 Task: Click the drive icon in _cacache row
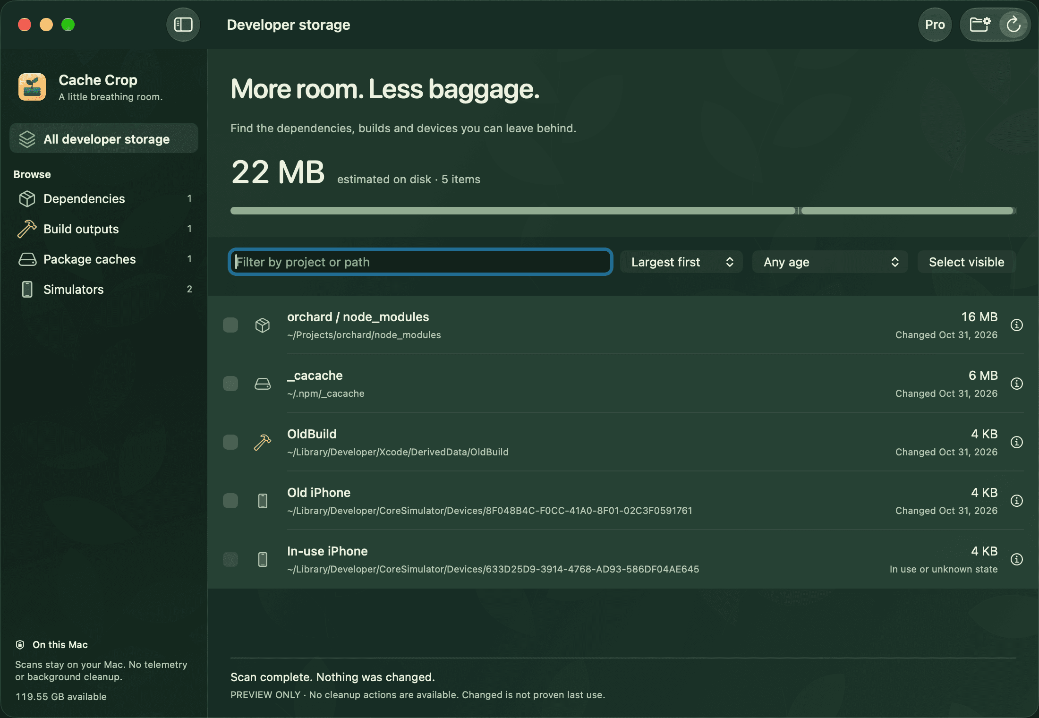[263, 384]
